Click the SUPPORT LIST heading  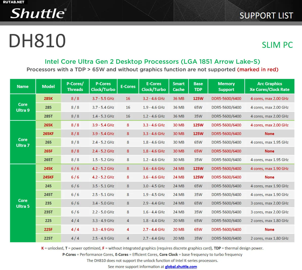click(x=266, y=16)
